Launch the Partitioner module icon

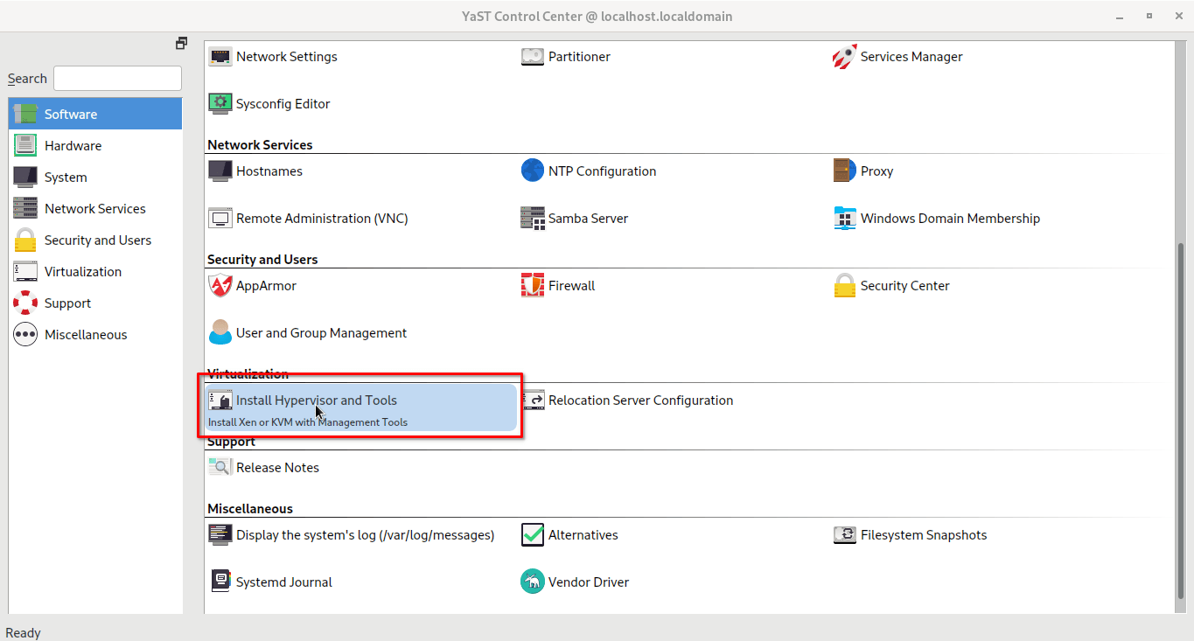click(533, 57)
